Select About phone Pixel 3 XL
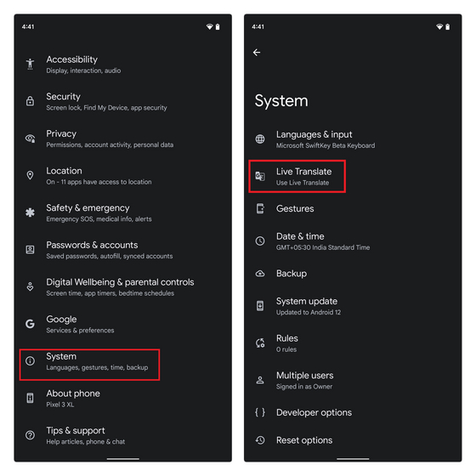Screen dimensions: 476x476 122,398
